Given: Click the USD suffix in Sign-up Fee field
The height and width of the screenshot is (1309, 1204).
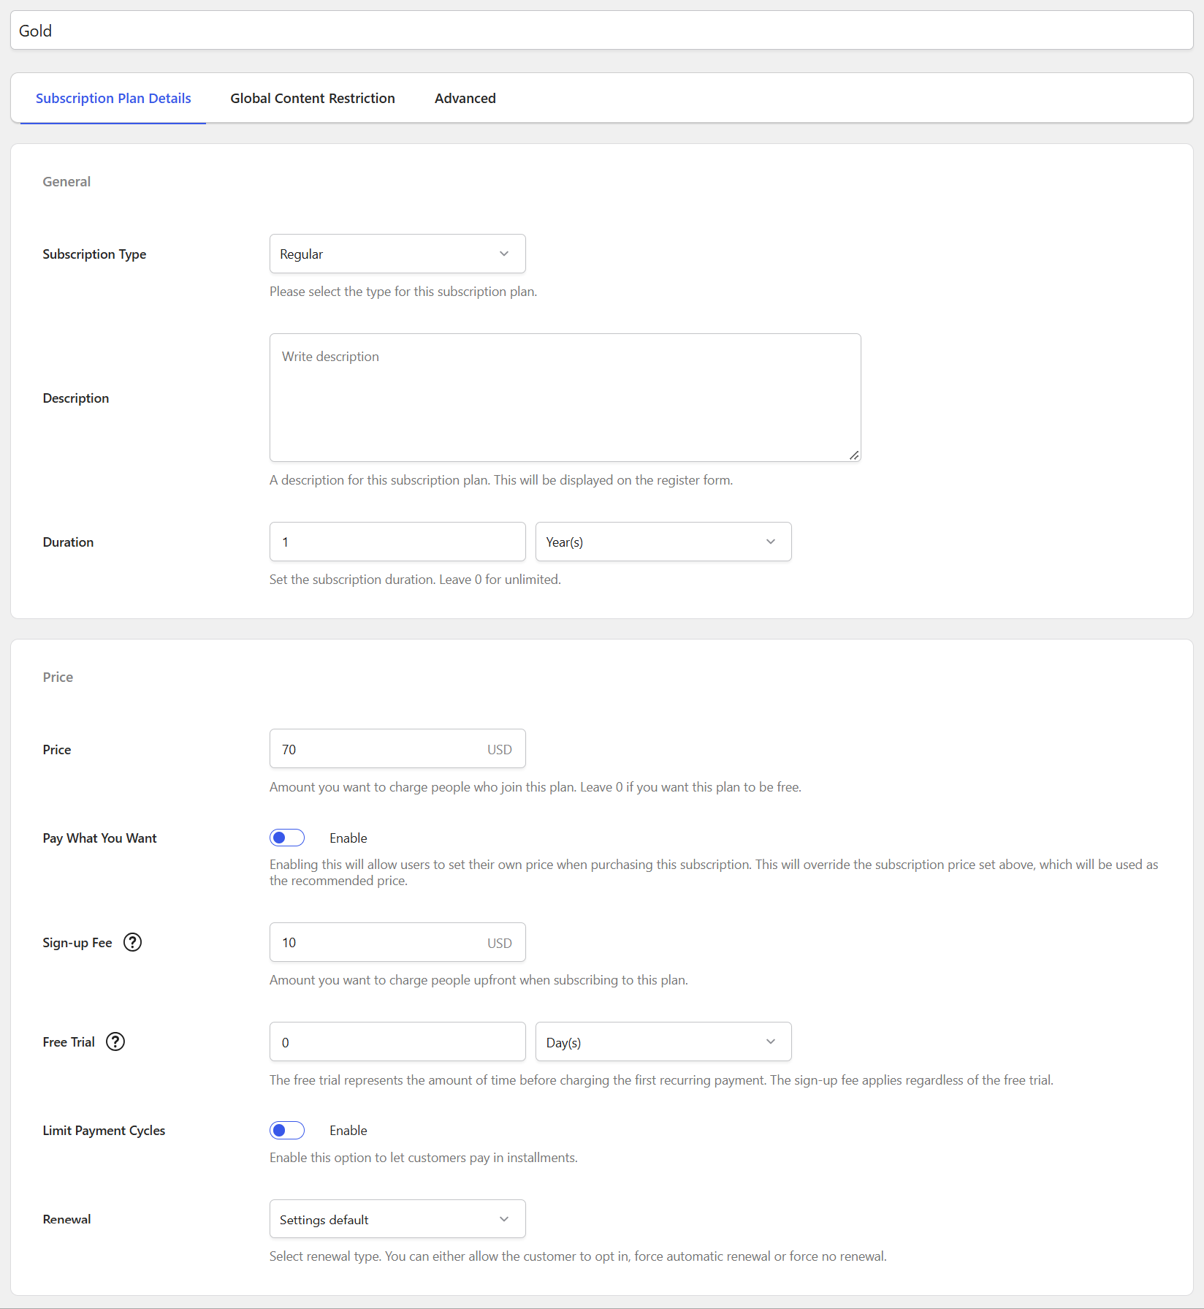Looking at the screenshot, I should tap(500, 943).
